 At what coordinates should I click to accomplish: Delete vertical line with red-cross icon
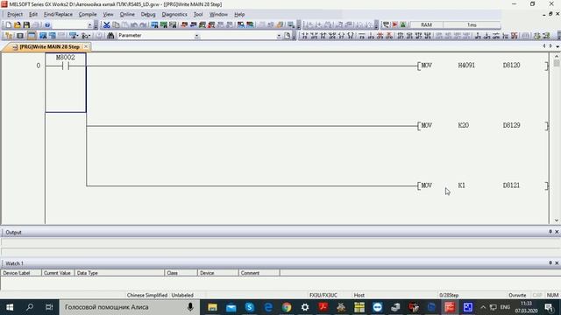389,35
